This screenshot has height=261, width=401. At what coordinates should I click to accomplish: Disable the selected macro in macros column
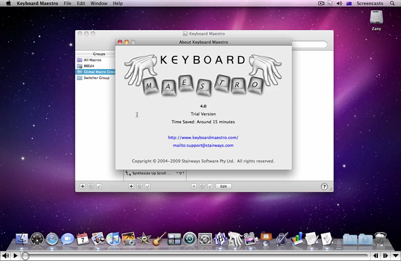[x=139, y=186]
